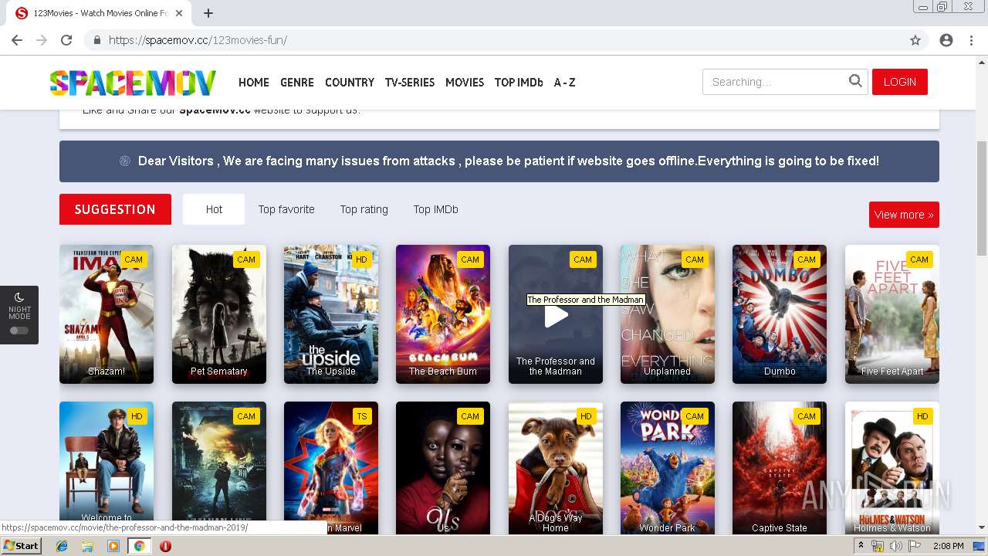Open TOP IMDb page
Viewport: 988px width, 556px height.
tap(519, 83)
